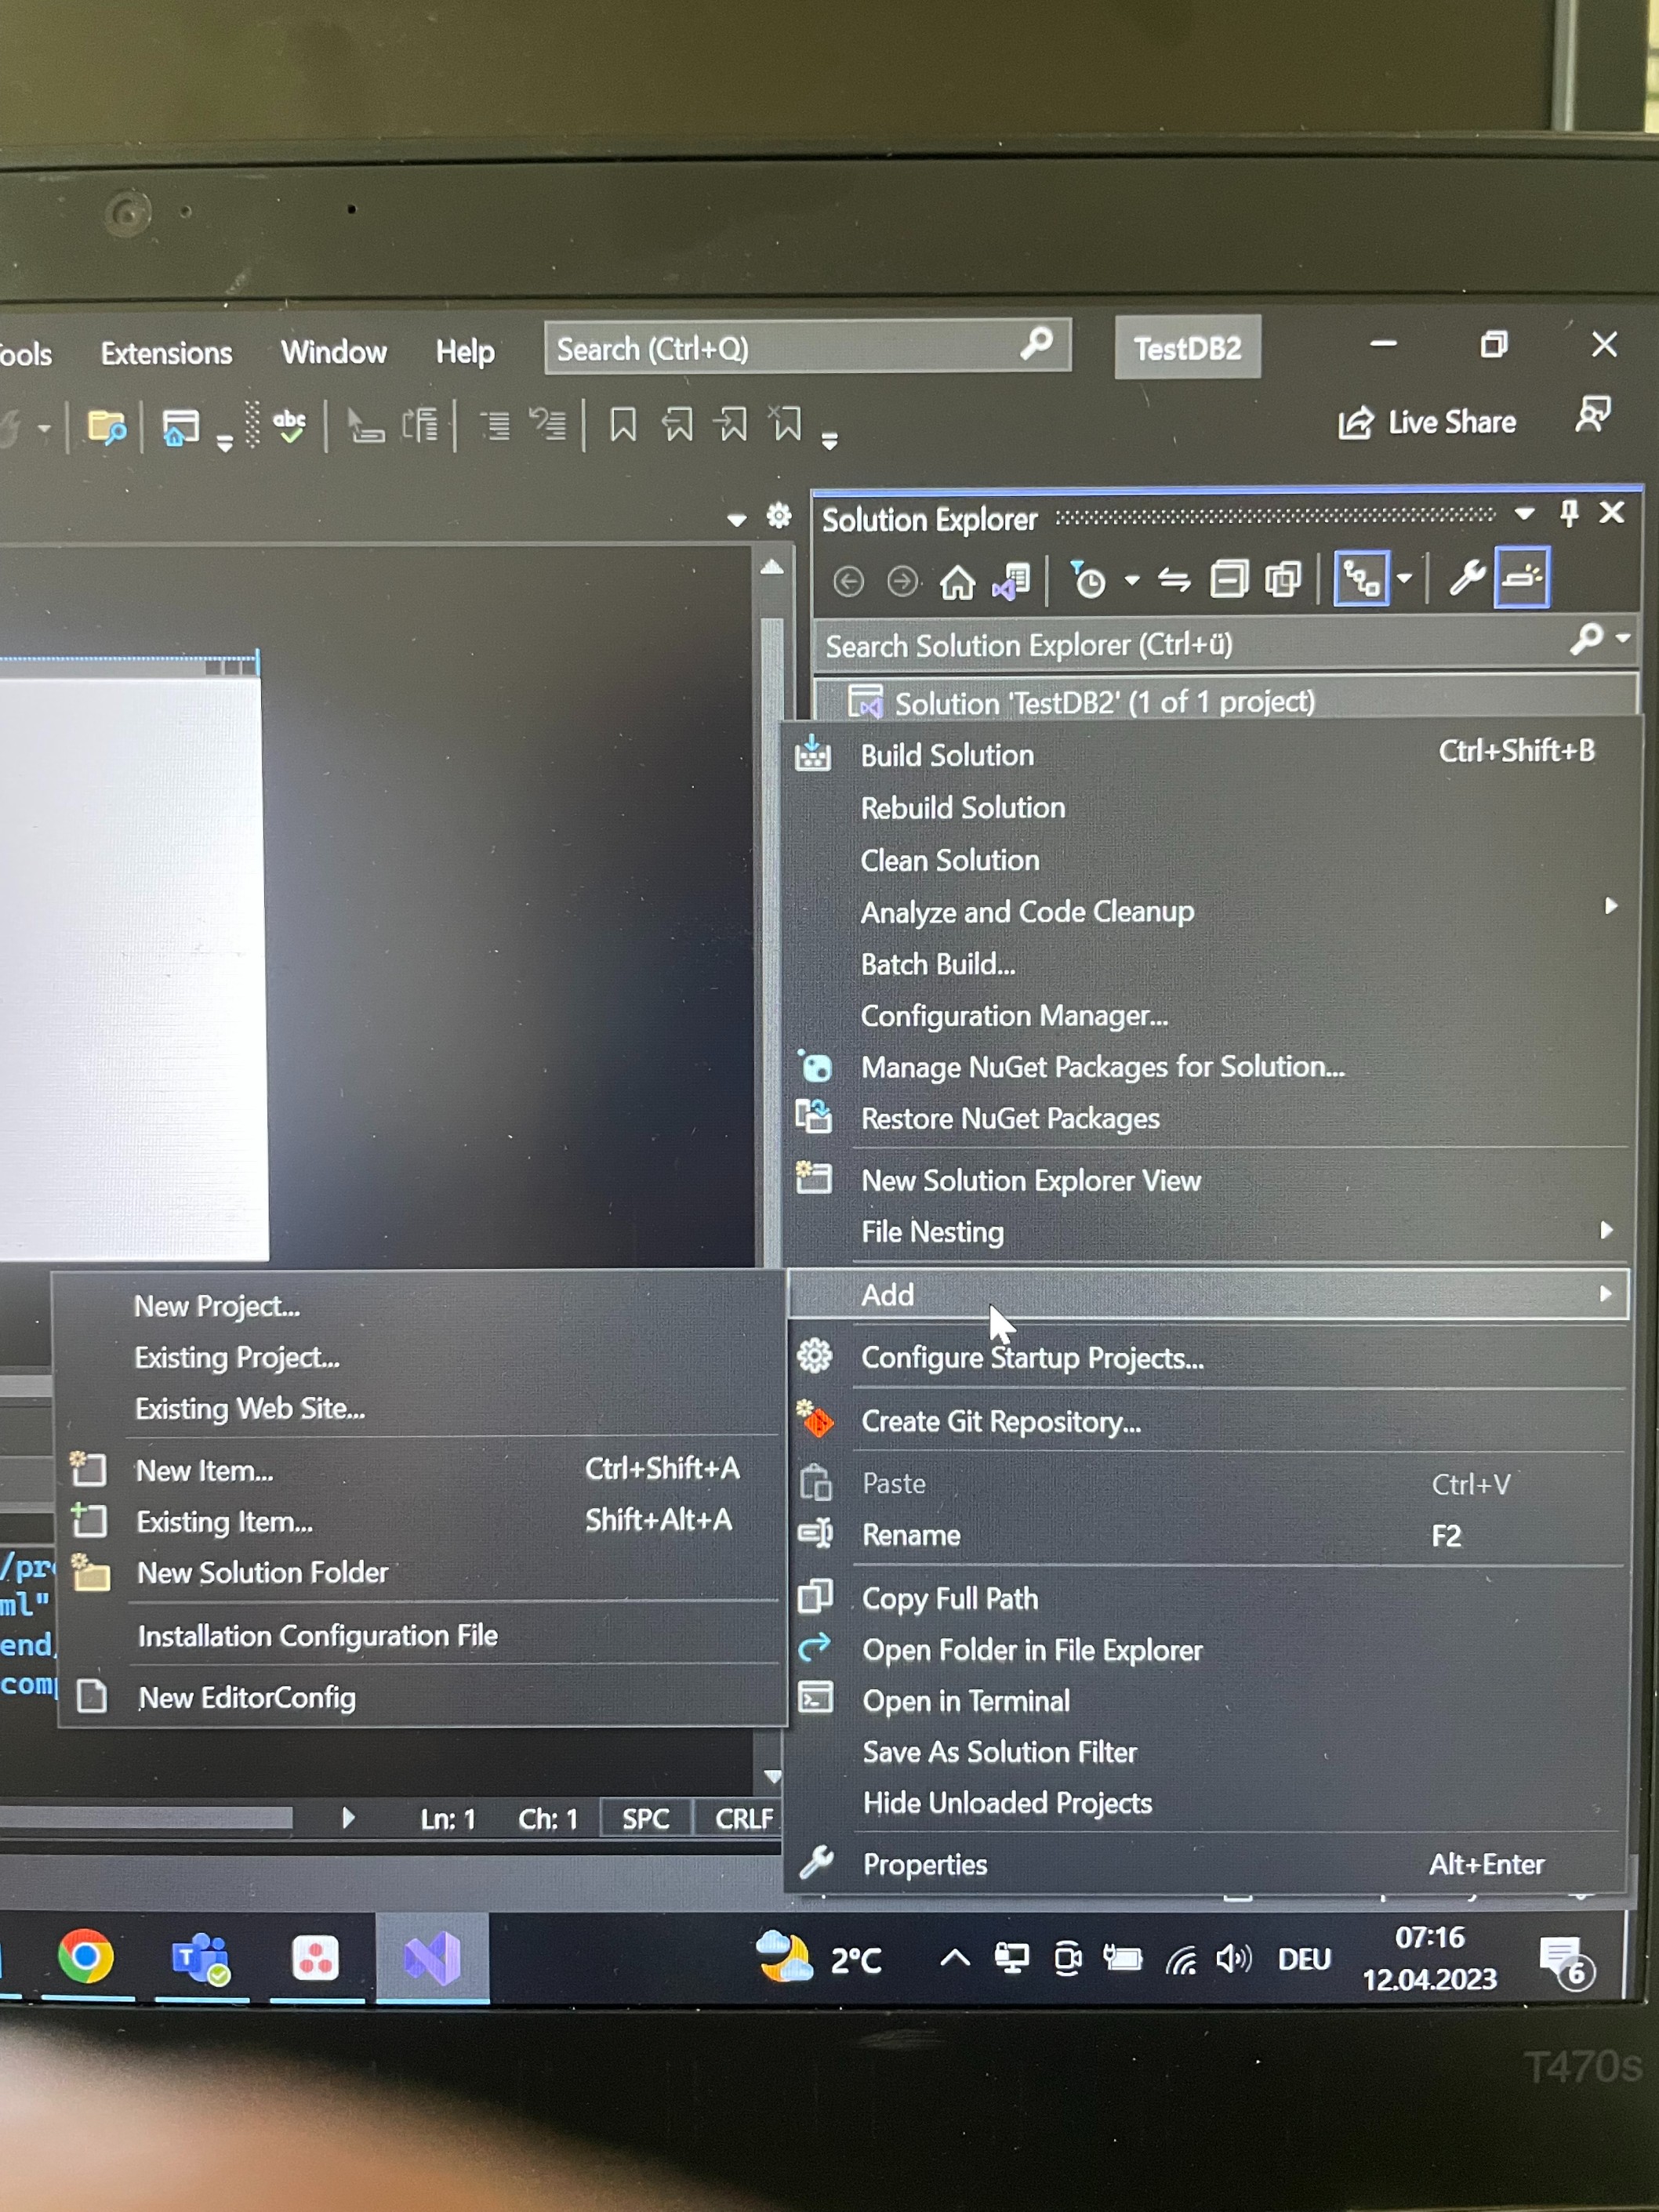Expand the File Nesting submenu

coord(932,1232)
